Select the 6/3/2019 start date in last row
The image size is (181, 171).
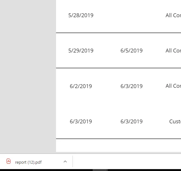[x=81, y=121]
